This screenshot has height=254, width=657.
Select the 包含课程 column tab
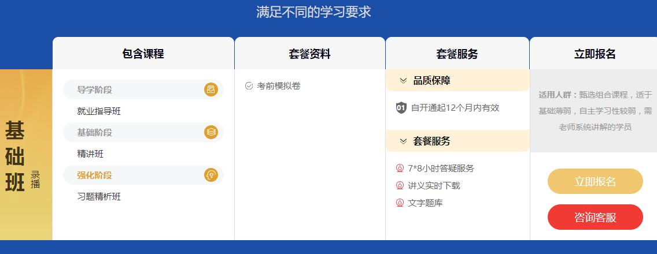pyautogui.click(x=143, y=53)
